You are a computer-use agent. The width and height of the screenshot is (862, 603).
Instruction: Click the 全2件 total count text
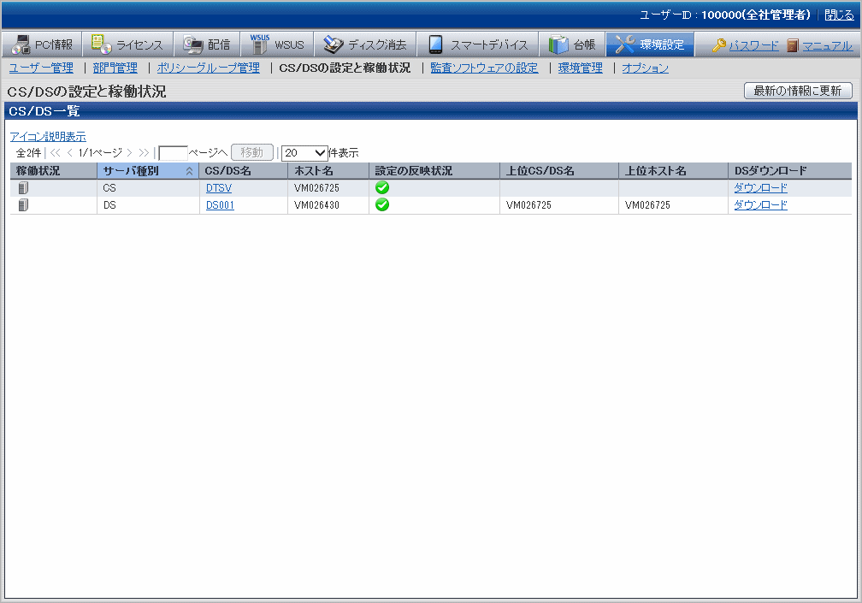[28, 153]
